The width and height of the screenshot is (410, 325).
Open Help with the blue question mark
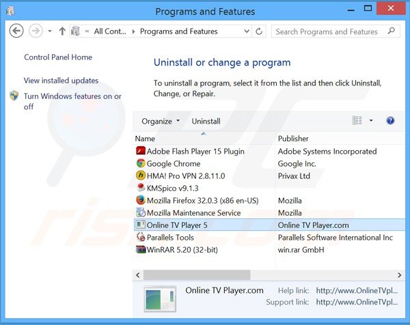click(x=390, y=121)
